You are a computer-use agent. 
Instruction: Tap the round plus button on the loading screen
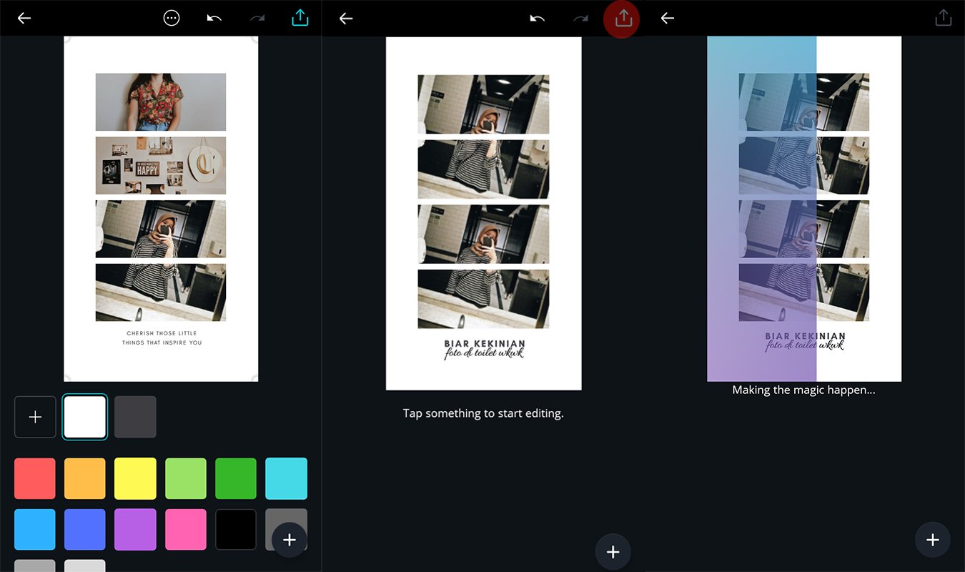932,540
